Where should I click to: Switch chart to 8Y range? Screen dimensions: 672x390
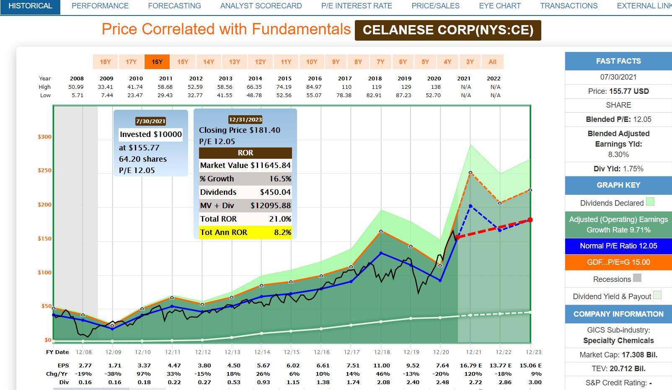pyautogui.click(x=358, y=62)
